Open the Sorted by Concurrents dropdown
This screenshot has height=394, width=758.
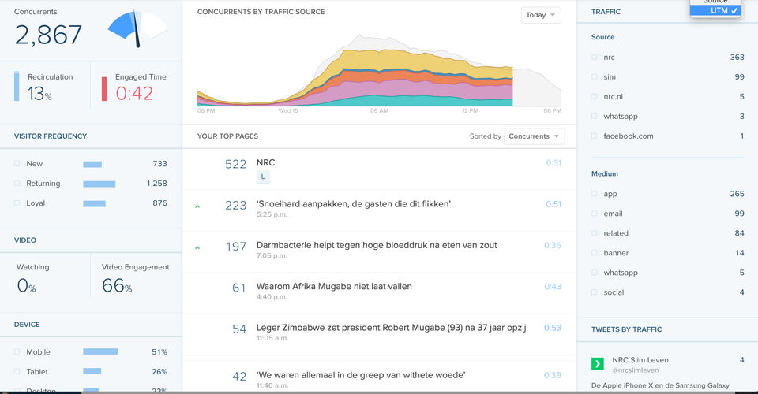pyautogui.click(x=535, y=136)
